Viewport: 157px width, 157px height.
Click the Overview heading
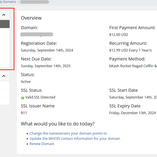click(x=31, y=18)
